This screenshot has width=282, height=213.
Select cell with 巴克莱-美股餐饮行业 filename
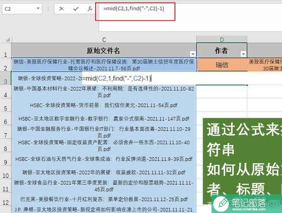tap(104, 199)
